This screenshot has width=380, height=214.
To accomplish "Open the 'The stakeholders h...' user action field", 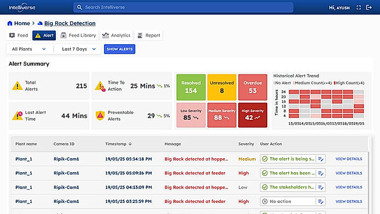I will tap(288, 187).
